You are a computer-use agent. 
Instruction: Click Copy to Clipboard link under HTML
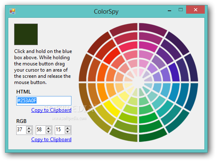(x=51, y=110)
